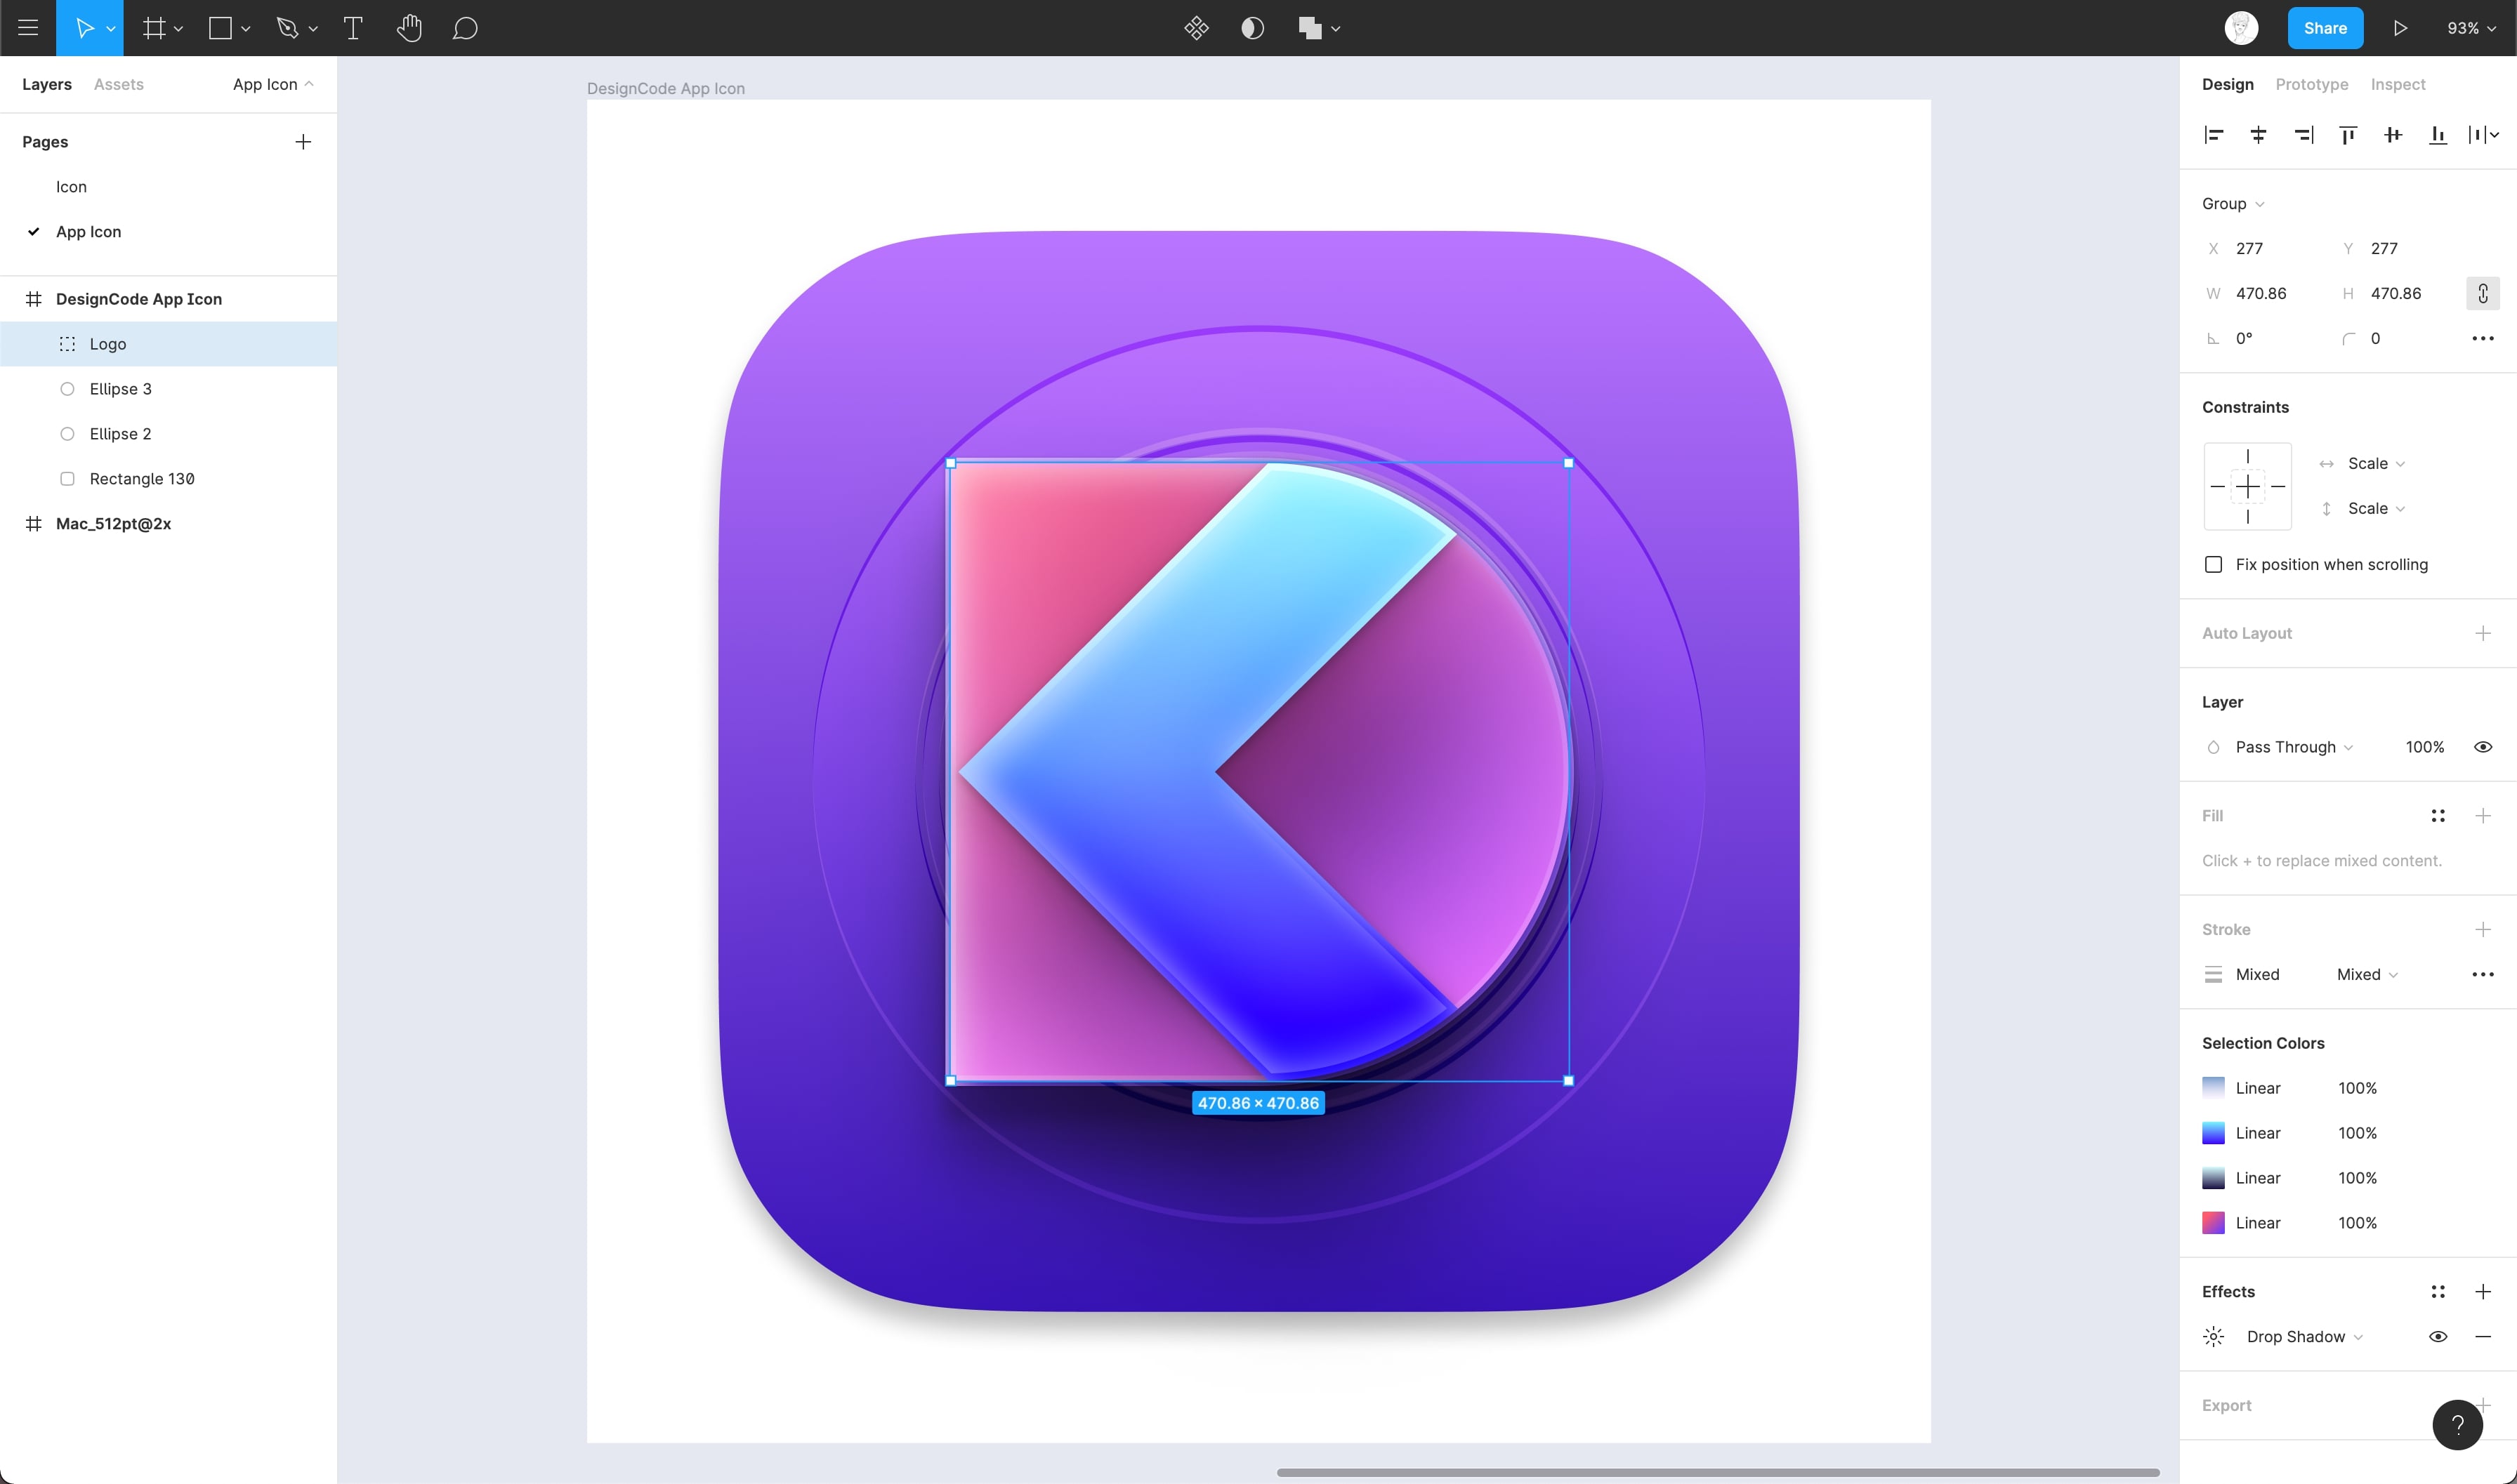Open the hamburger main menu
The image size is (2517, 1484).
[x=28, y=28]
